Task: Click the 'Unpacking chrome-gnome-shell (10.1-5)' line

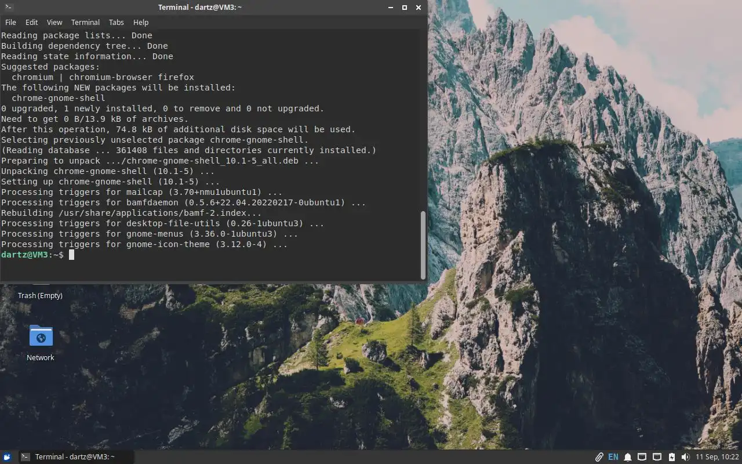Action: pyautogui.click(x=108, y=171)
